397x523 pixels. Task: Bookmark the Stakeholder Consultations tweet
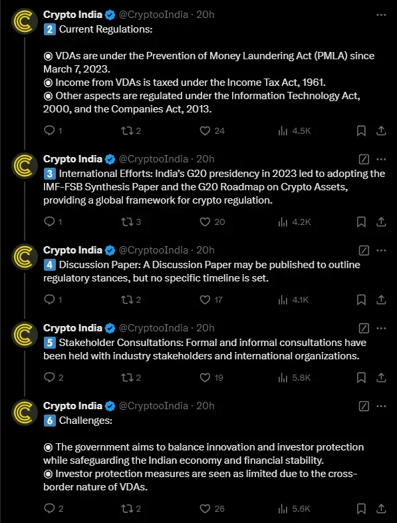(x=361, y=377)
